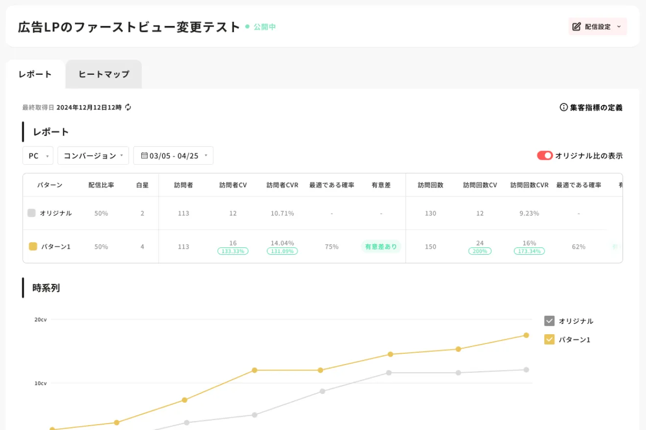Open the PC device dropdown
Screen dimensions: 646x430
tap(37, 155)
